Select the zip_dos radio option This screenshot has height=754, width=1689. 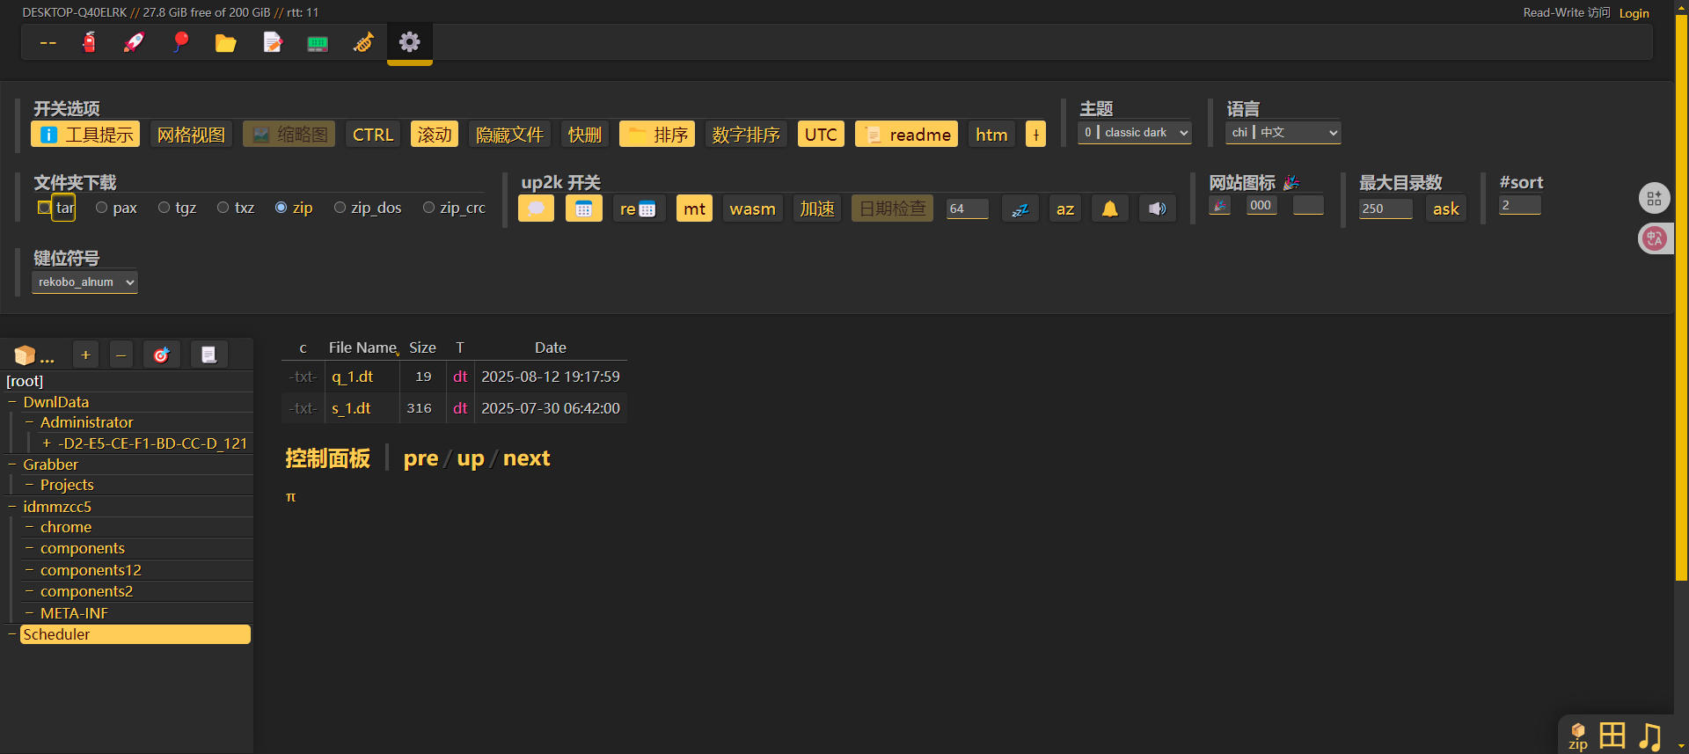tap(340, 208)
